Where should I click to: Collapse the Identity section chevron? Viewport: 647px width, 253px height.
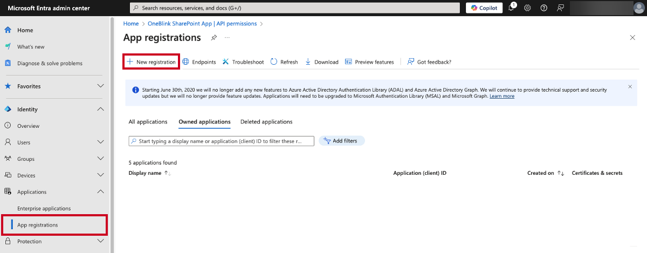tap(100, 110)
